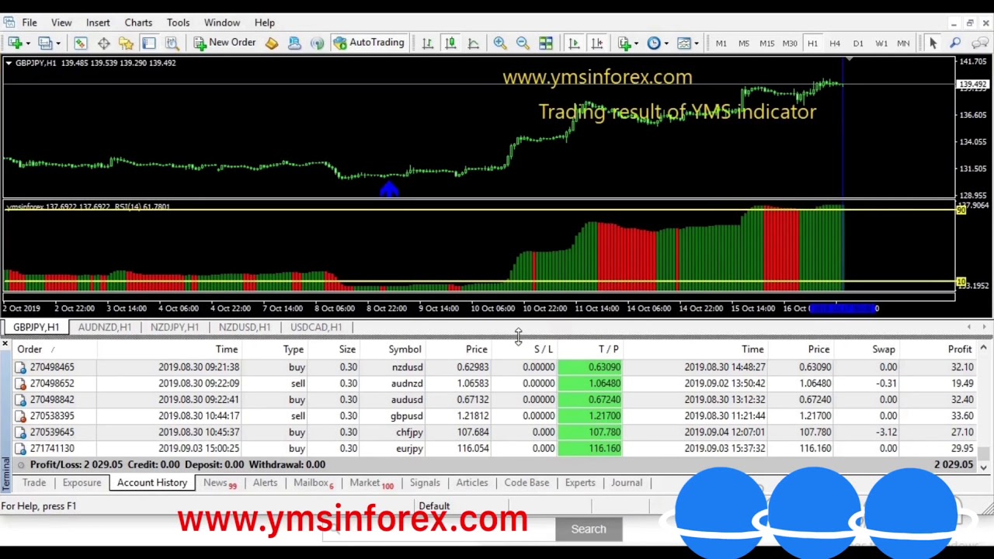Screen dimensions: 994x559
Task: Switch timeframe to M1
Action: point(721,43)
